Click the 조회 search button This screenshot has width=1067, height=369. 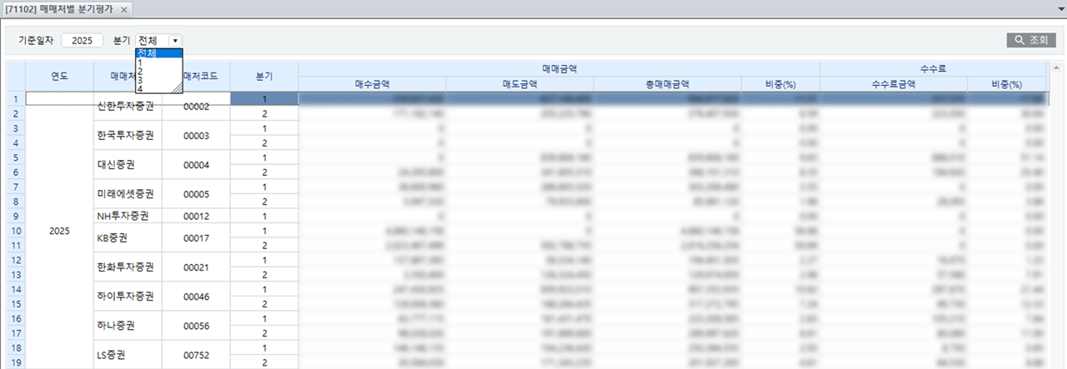pos(1032,40)
